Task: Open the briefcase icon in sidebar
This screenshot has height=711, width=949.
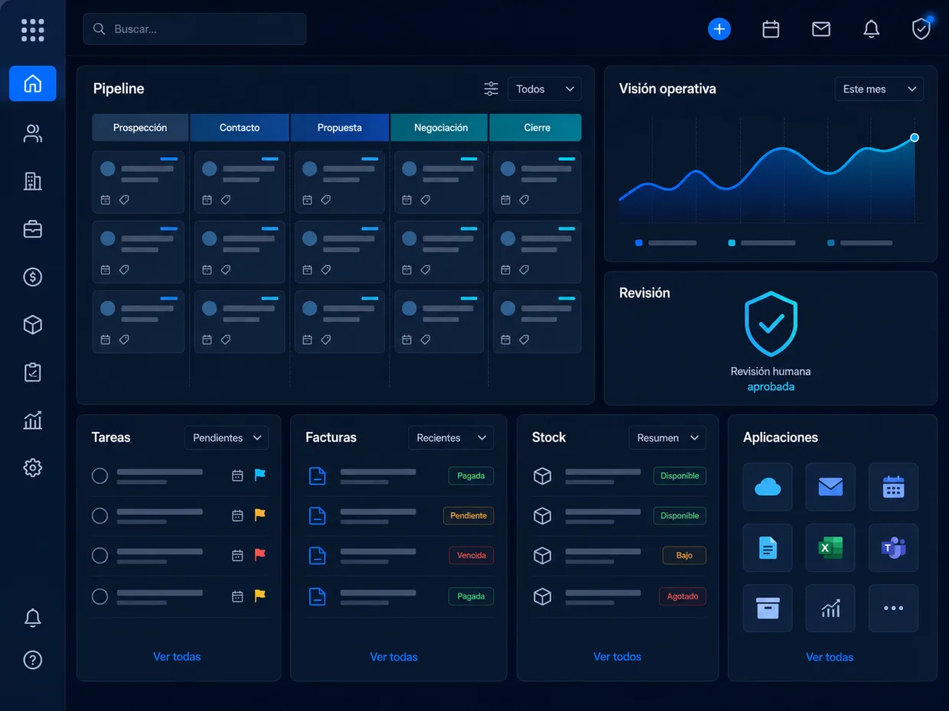Action: pyautogui.click(x=33, y=229)
